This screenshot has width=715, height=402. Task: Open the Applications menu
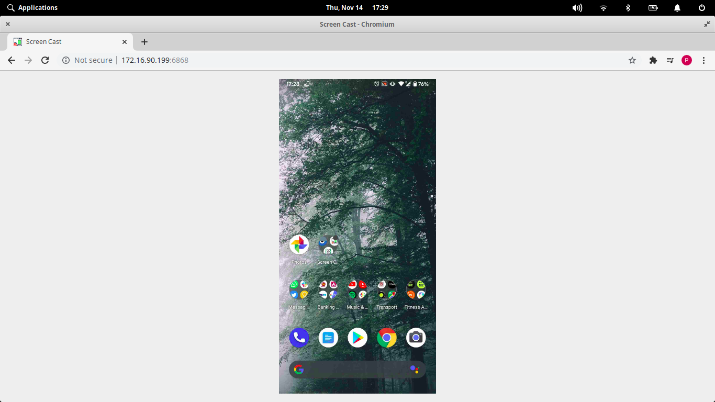pyautogui.click(x=32, y=8)
